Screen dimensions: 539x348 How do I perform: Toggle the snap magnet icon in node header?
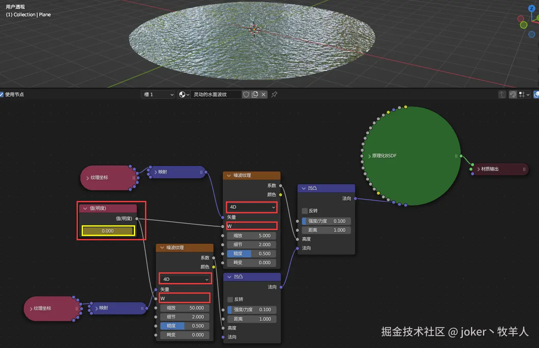[x=512, y=94]
